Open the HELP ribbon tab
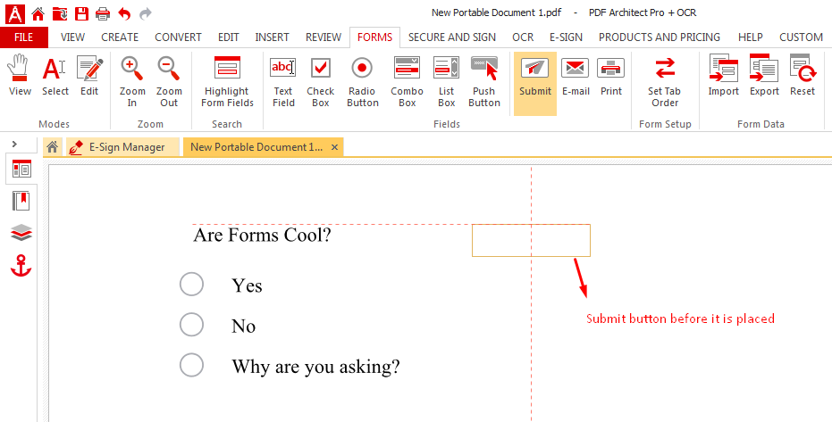 [751, 37]
